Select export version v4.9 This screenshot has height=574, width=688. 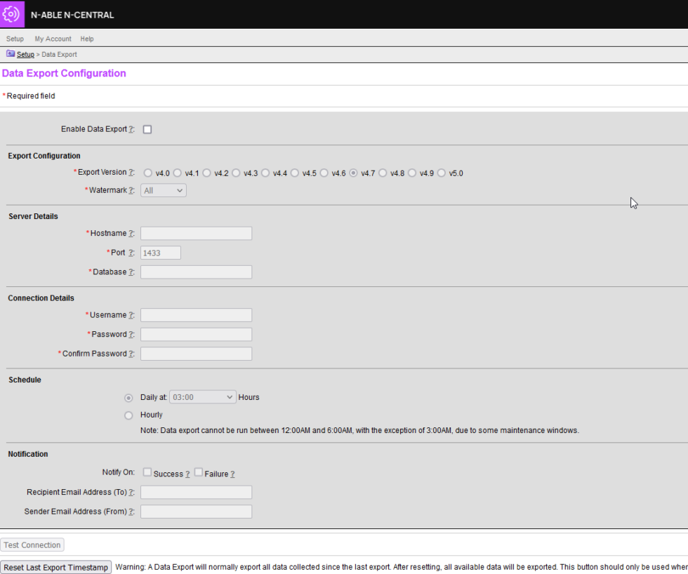pos(412,173)
